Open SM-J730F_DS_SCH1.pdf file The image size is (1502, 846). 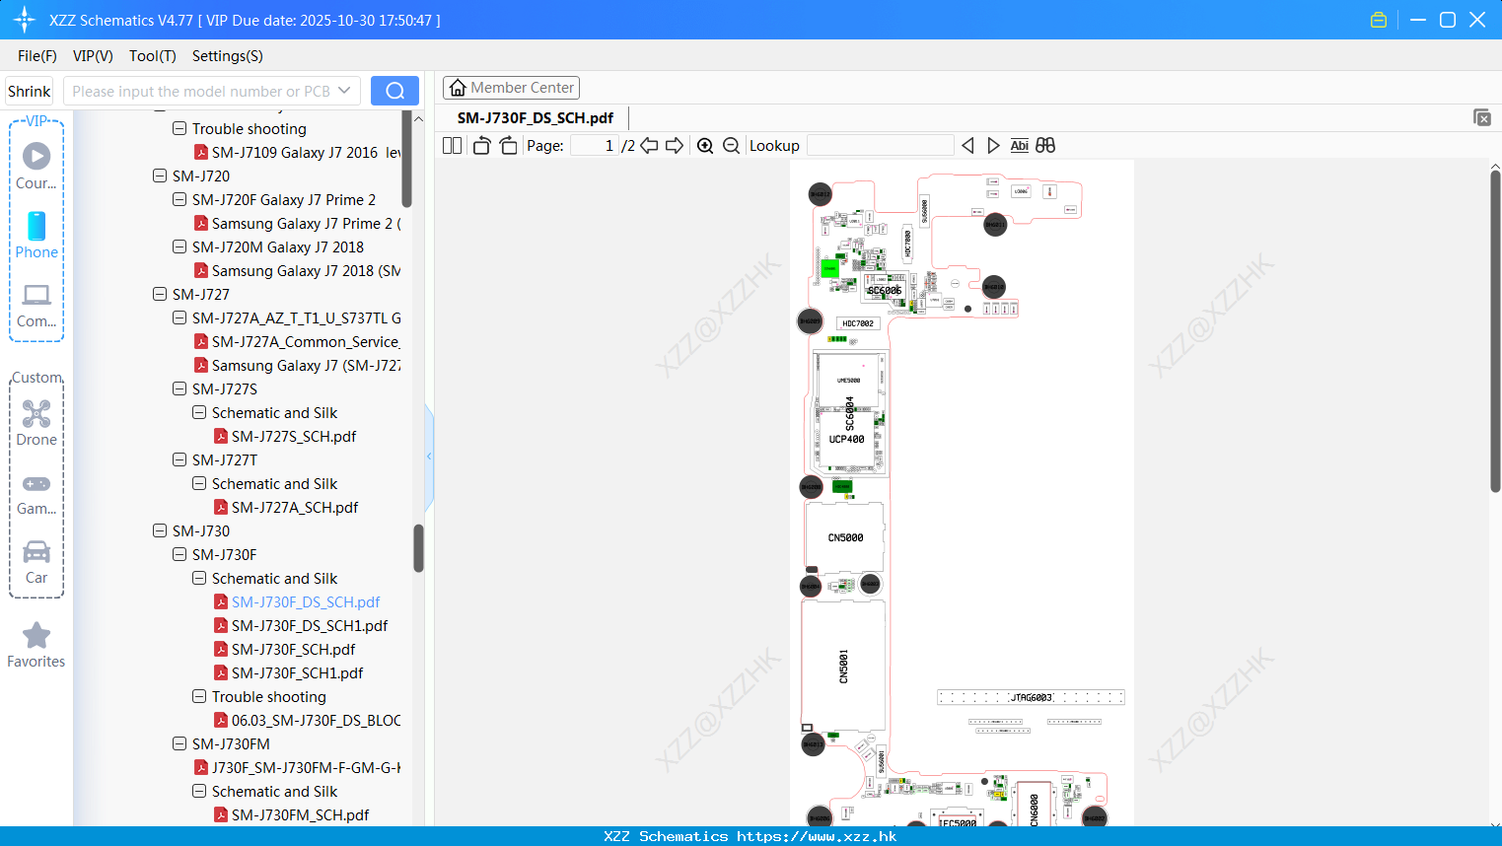click(x=310, y=625)
